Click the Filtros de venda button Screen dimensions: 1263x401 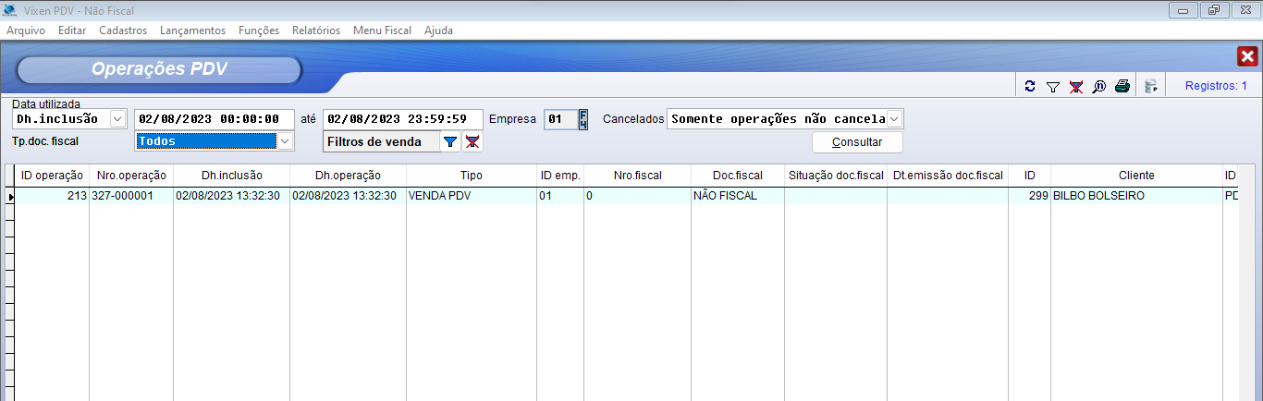(x=382, y=141)
